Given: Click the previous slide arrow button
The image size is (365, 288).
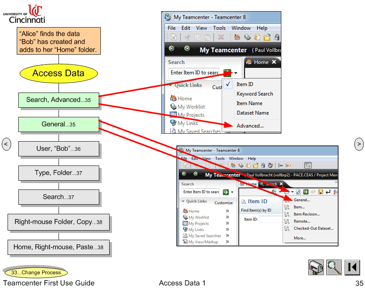Looking at the screenshot, I should click(x=6, y=144).
